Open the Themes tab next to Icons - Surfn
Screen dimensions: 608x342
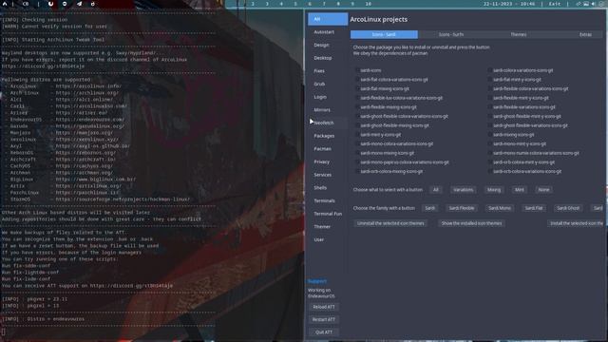tap(518, 34)
